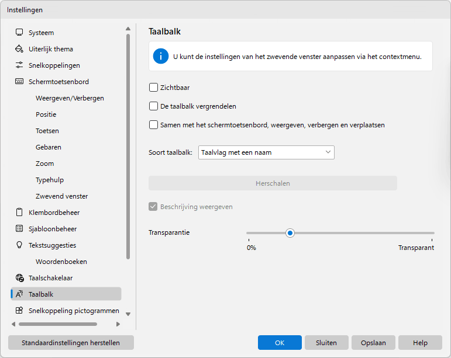Click Standaardinstellingen herstellen button
The image size is (451, 358).
coord(71,342)
